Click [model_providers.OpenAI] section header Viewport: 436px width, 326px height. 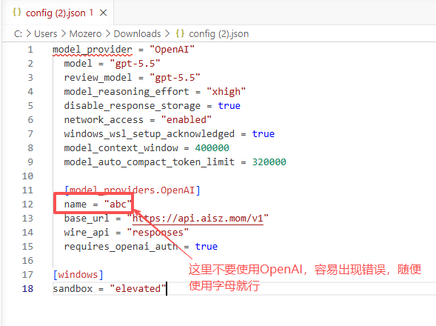(x=133, y=190)
